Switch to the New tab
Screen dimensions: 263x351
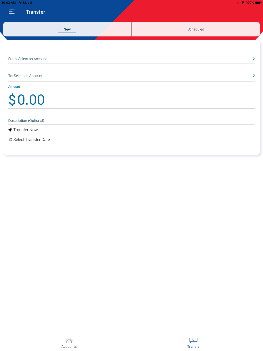[67, 29]
